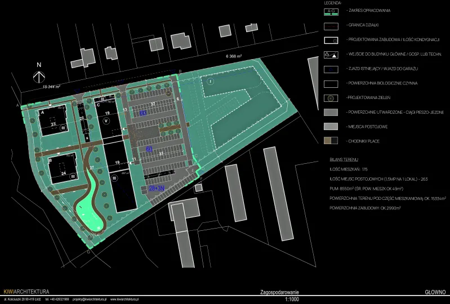Click the chodniki / place legend swatch
Viewport: 450px width, 304px height.
[333, 141]
